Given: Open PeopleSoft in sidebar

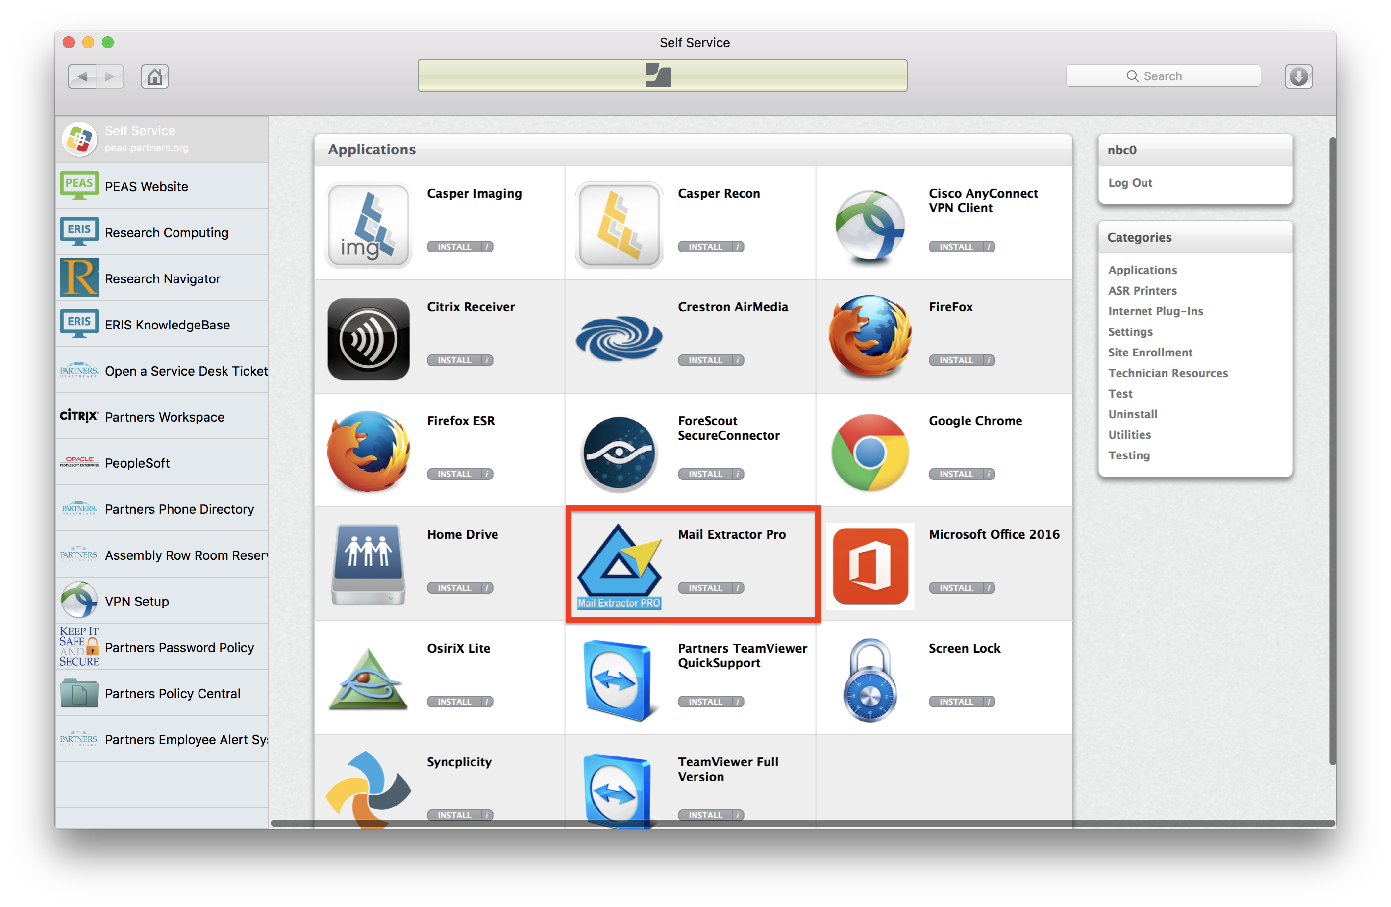Looking at the screenshot, I should coord(162,462).
